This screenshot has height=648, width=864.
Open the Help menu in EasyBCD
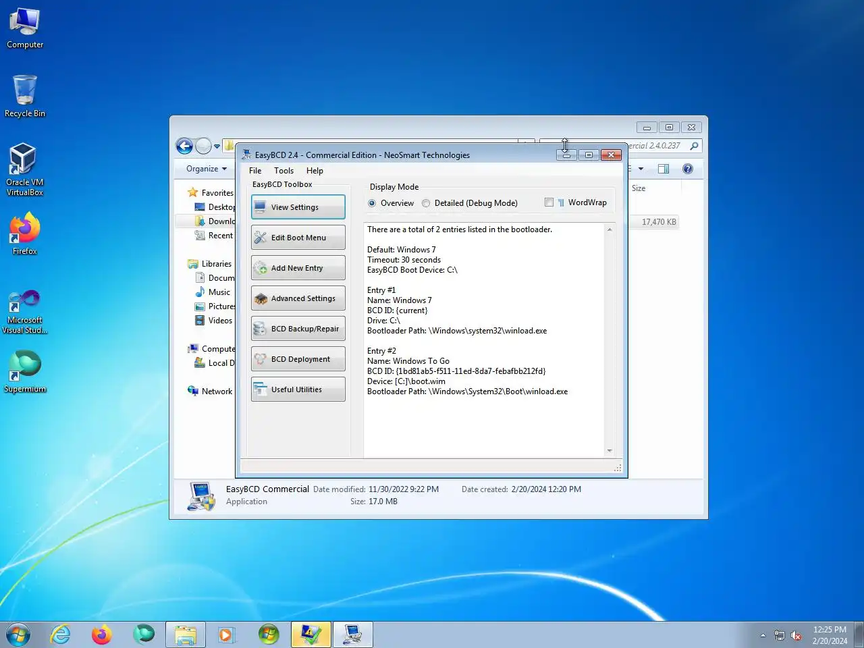pos(315,171)
